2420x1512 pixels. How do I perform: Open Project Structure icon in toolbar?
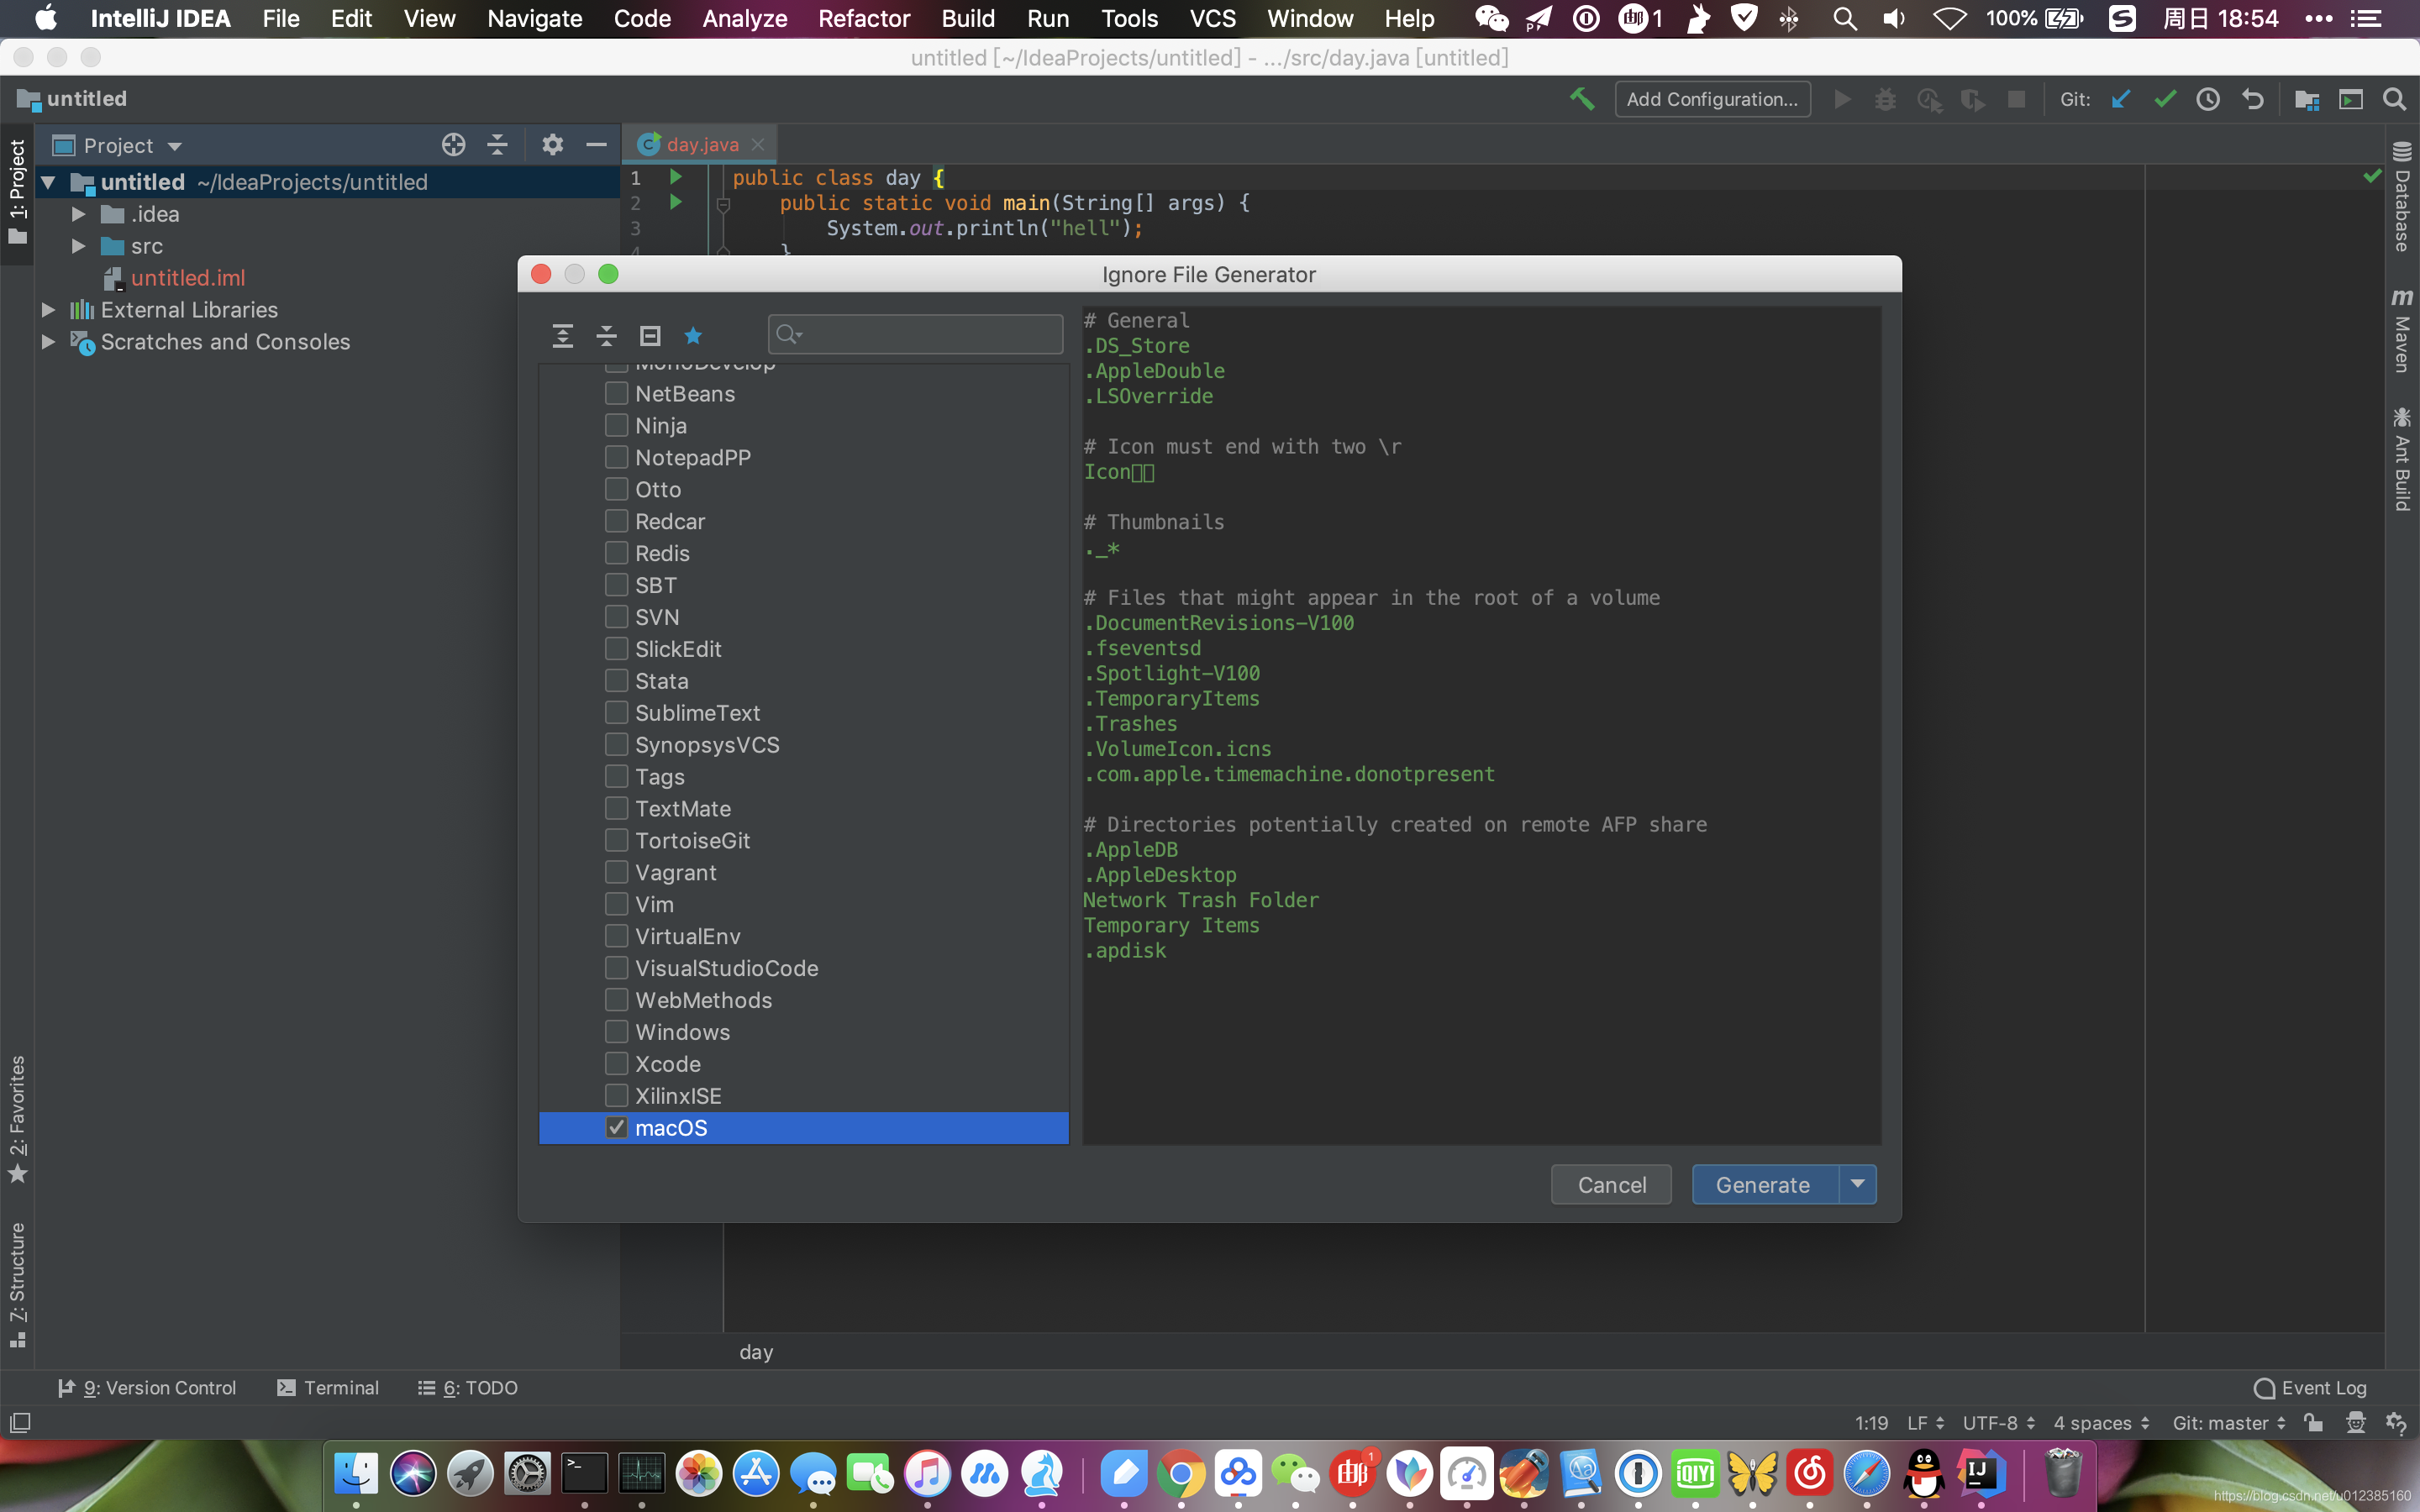tap(2307, 99)
